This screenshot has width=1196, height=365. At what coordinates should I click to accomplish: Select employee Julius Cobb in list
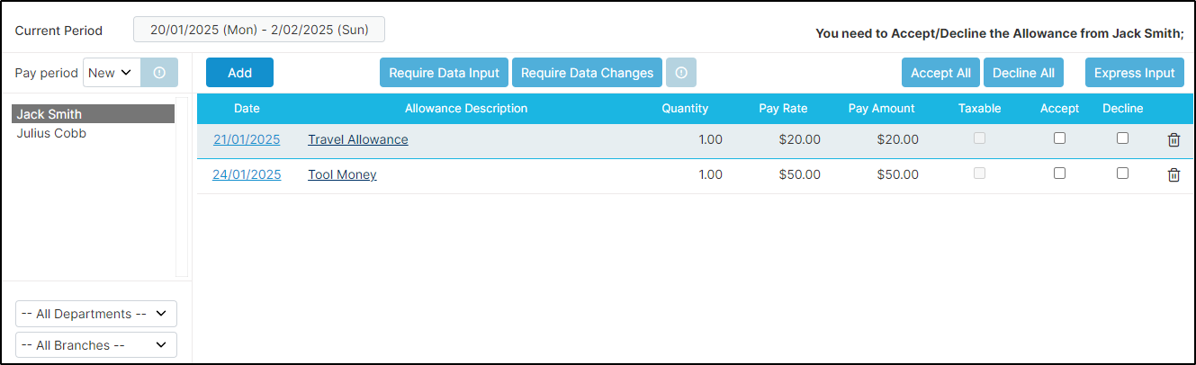pos(51,133)
